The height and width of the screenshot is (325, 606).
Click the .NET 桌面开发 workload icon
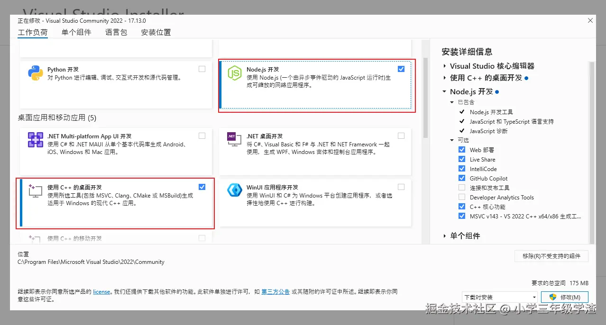[235, 138]
